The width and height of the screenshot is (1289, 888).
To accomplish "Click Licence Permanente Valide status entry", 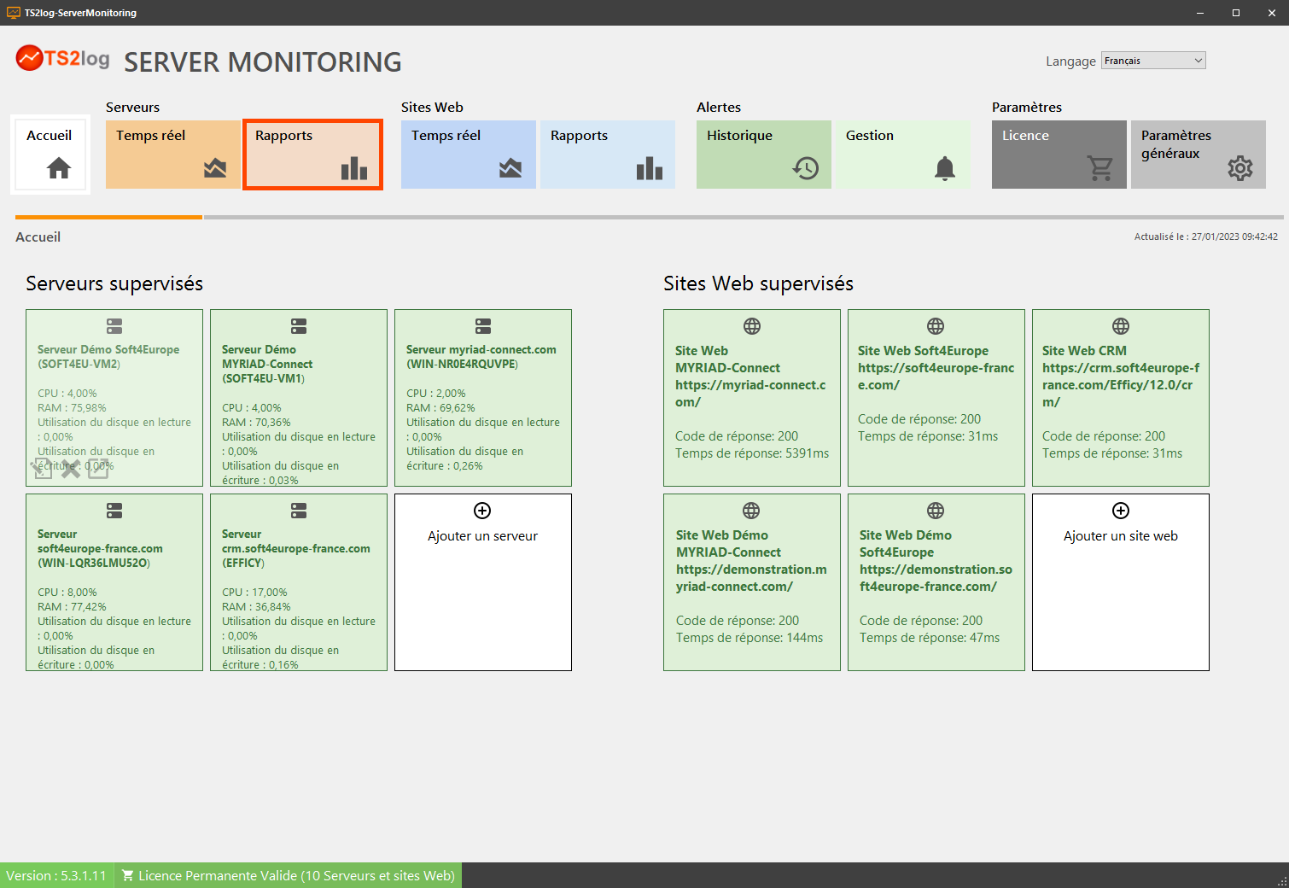I will coord(289,875).
